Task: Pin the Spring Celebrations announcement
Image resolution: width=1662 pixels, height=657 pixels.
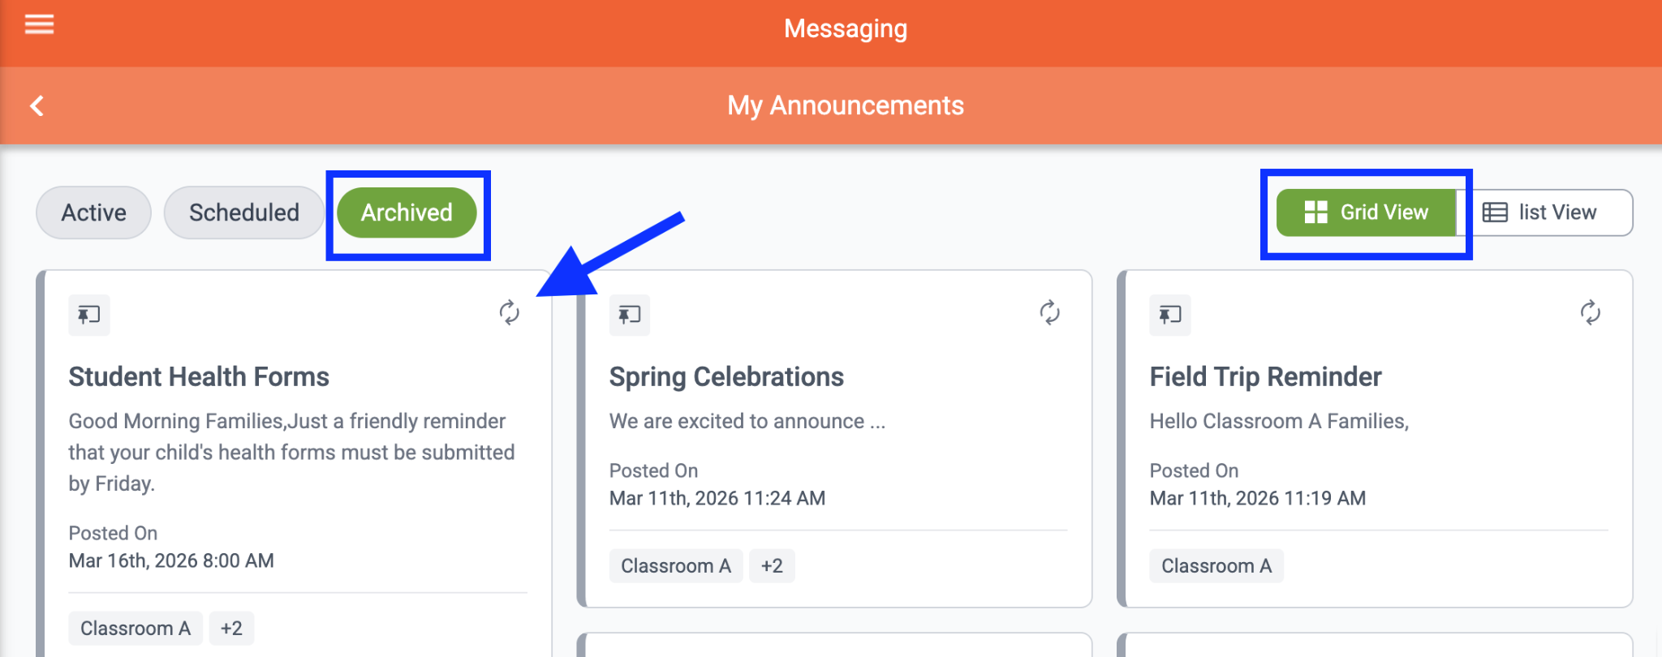Action: click(x=629, y=315)
